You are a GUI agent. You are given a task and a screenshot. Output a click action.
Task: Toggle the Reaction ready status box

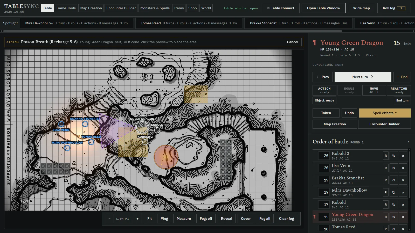tap(399, 90)
